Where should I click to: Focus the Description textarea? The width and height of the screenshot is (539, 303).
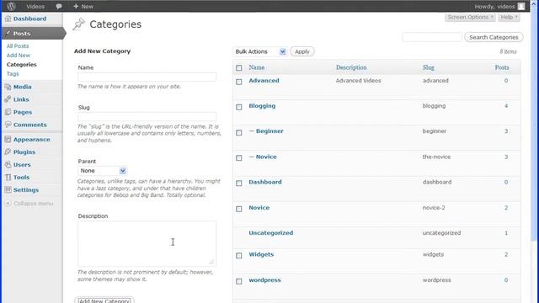click(x=147, y=243)
